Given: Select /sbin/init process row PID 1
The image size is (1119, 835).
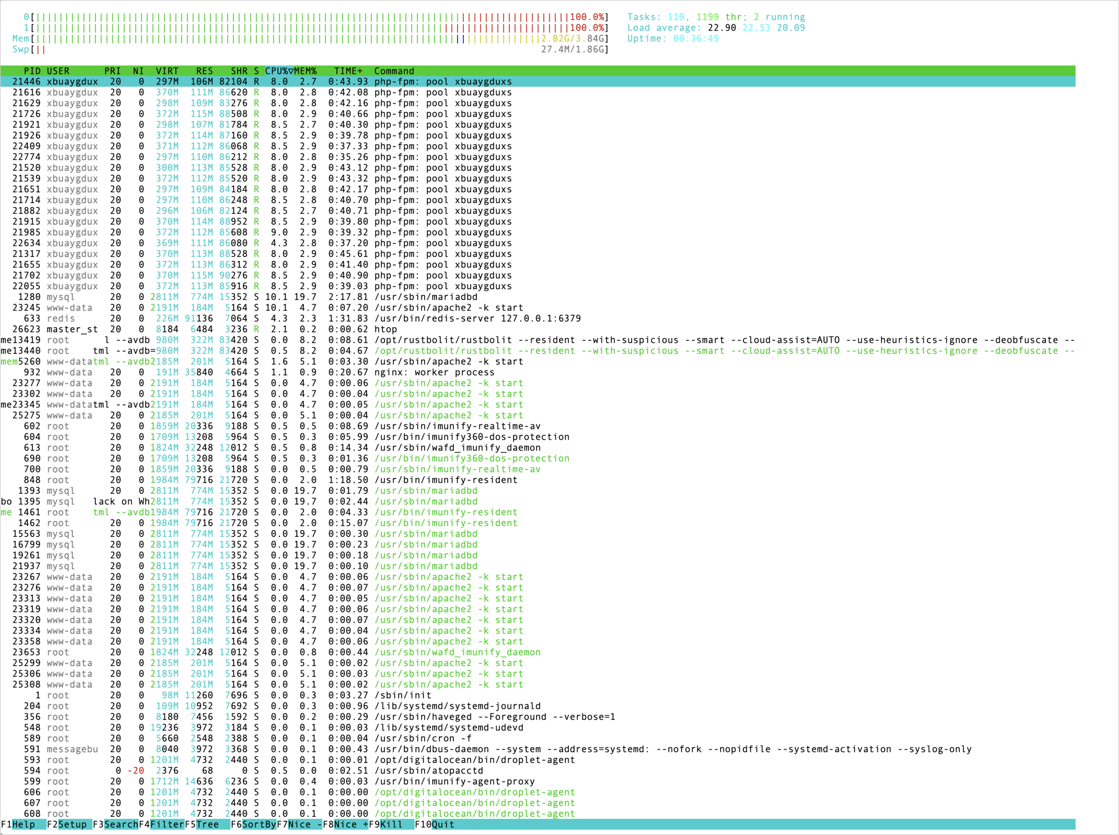Looking at the screenshot, I should 538,695.
